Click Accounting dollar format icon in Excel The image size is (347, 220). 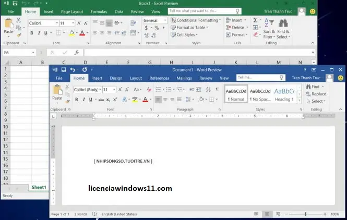146,28
